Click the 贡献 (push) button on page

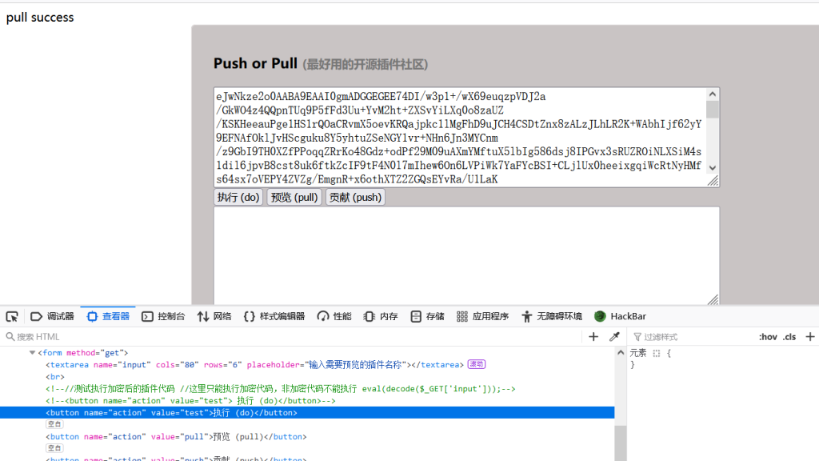(x=355, y=197)
